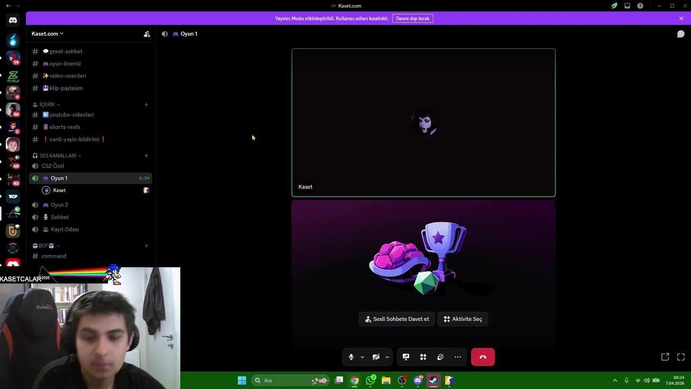Open Task View in taskbar
Screen dimensions: 691x389
pyautogui.click(x=339, y=380)
